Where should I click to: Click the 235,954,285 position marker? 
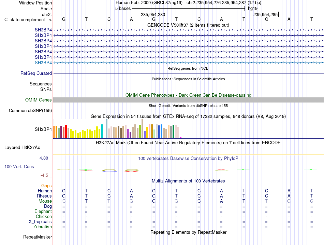click(266, 14)
